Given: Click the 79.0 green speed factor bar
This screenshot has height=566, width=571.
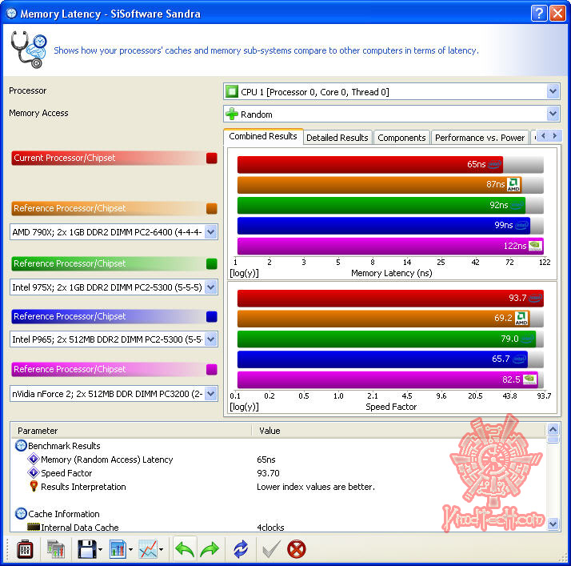Looking at the screenshot, I should (x=387, y=339).
